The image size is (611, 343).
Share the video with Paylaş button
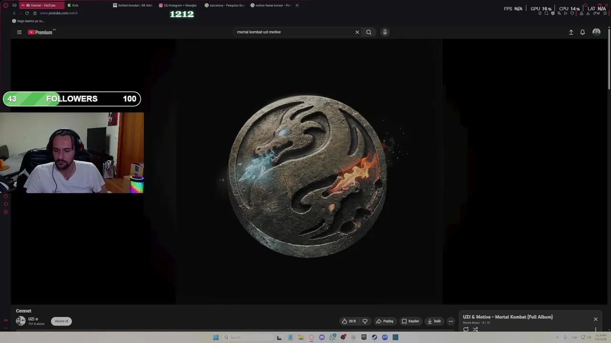(x=385, y=321)
